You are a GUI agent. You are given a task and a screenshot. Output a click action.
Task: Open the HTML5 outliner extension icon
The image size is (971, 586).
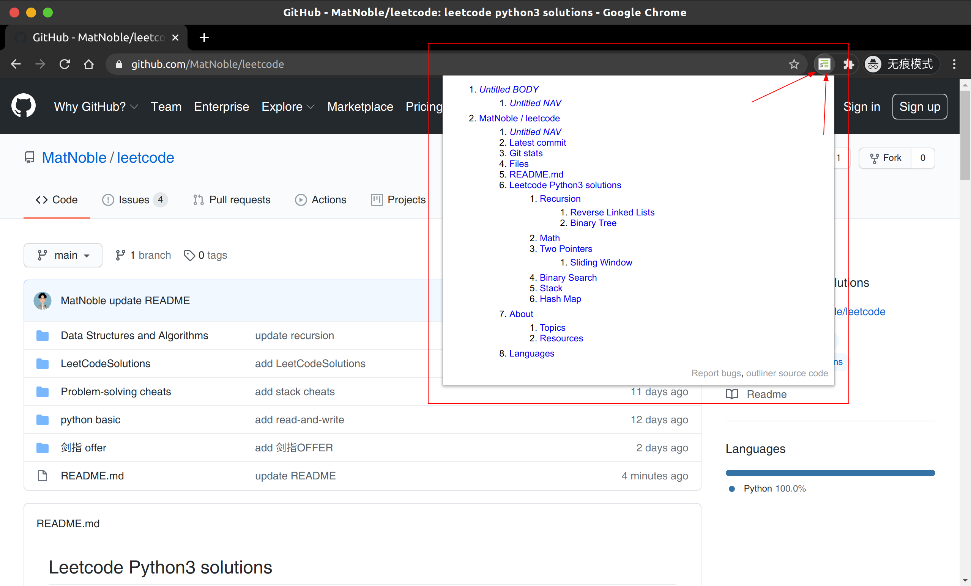click(824, 64)
